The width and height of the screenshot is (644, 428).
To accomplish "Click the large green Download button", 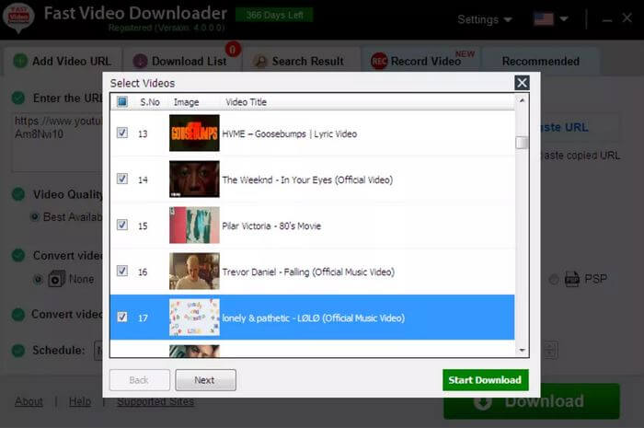I will 532,401.
